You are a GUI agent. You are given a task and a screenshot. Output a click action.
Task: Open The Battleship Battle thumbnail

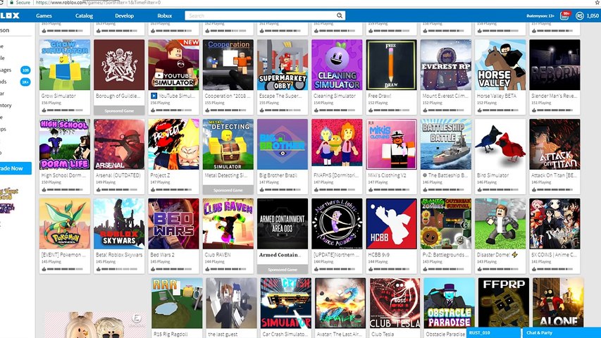coord(446,144)
